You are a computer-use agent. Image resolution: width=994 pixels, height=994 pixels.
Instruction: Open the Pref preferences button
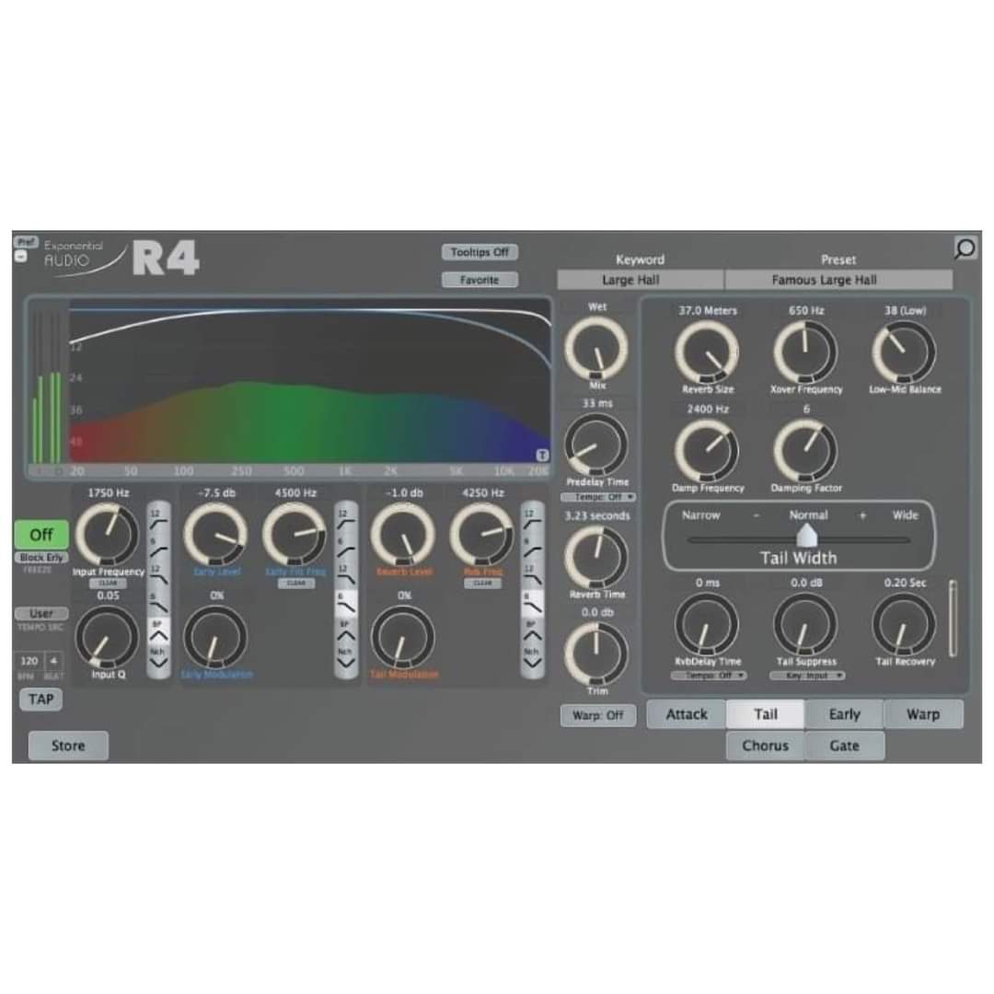click(x=26, y=242)
